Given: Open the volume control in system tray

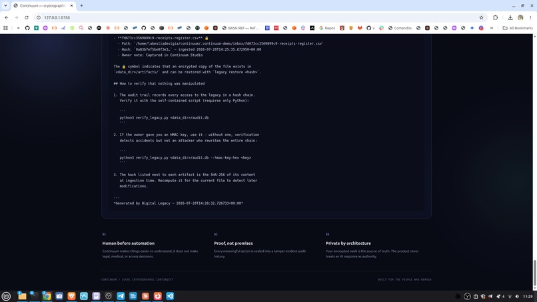Looking at the screenshot, I should point(517,297).
